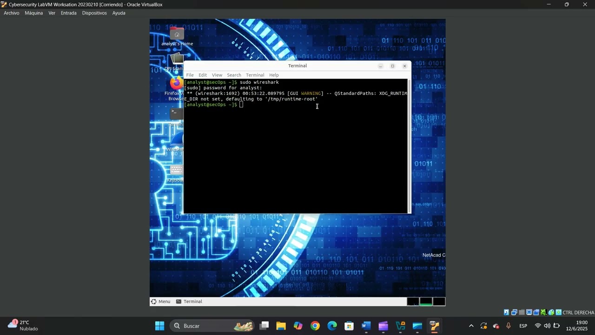The width and height of the screenshot is (595, 335).
Task: Click the terminal prompt input line
Action: tap(296, 105)
